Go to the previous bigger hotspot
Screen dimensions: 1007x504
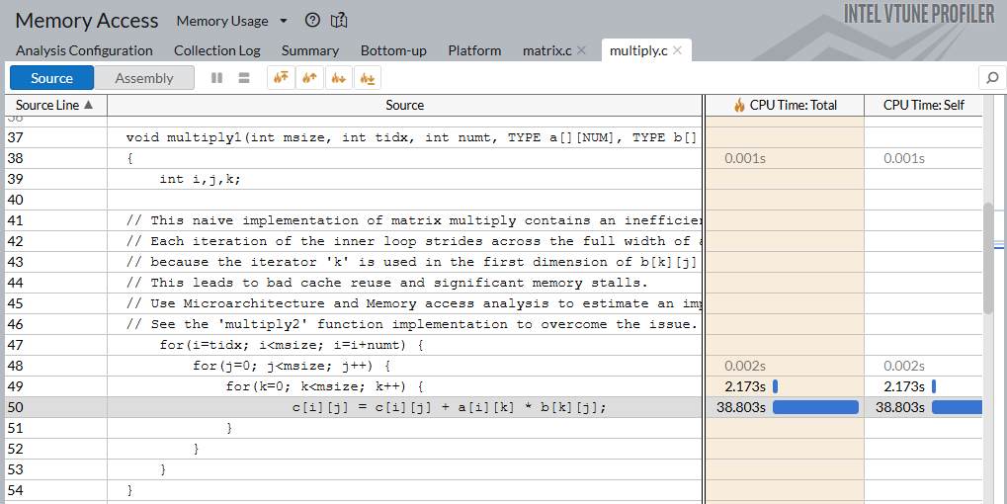point(309,78)
